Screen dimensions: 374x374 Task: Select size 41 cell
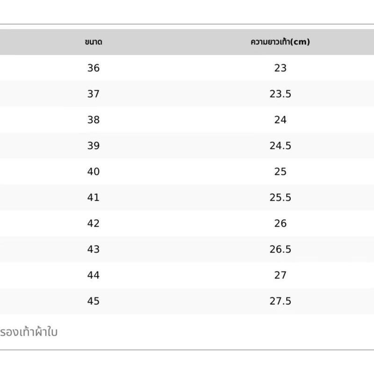click(x=93, y=197)
